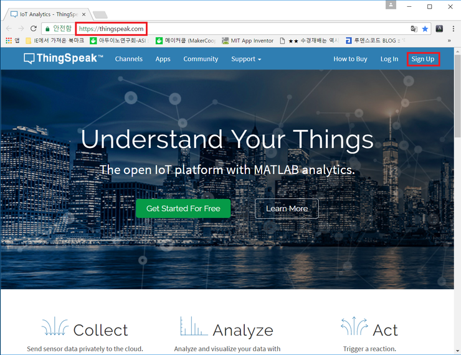Close the IoT Analytics tab
This screenshot has width=461, height=355.
[84, 14]
